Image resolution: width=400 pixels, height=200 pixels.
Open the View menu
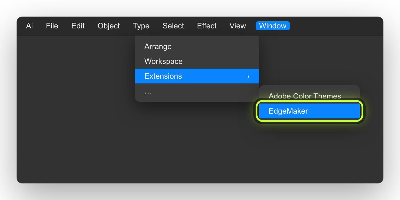pyautogui.click(x=238, y=26)
